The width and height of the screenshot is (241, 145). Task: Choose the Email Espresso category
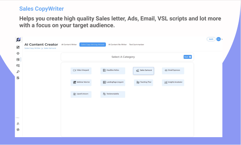pos(173,71)
